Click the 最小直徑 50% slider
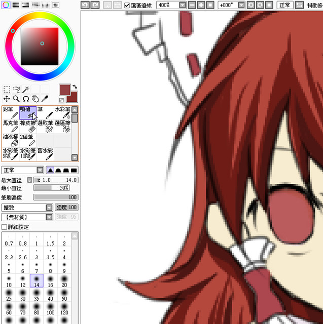The width and height of the screenshot is (323, 324). 52,188
